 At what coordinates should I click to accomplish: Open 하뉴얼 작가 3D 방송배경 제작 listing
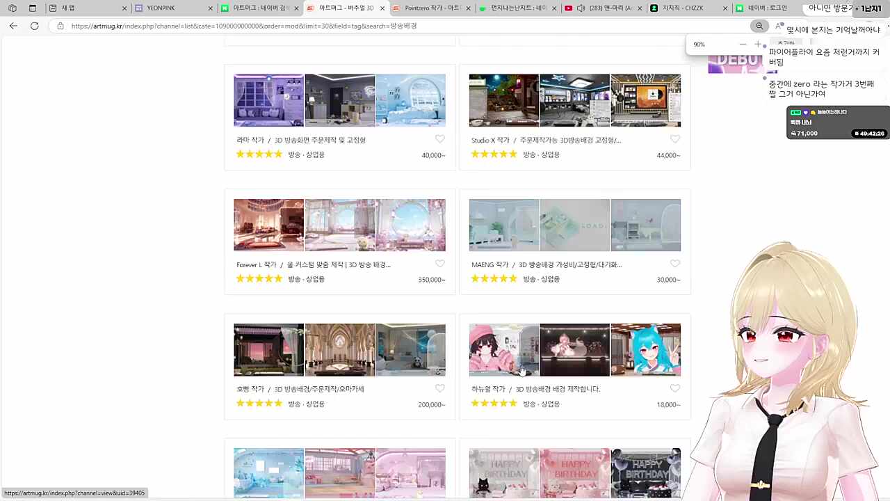tap(535, 389)
